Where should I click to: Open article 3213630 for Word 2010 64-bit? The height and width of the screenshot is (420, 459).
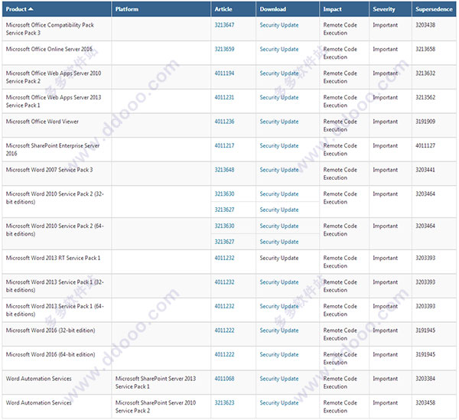click(x=224, y=226)
